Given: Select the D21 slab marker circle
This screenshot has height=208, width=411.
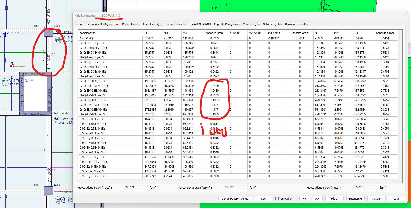Looking at the screenshot, I should click(x=57, y=121).
